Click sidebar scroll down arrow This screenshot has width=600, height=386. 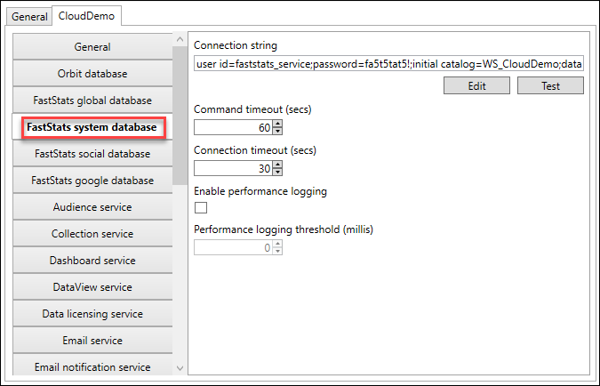(180, 368)
